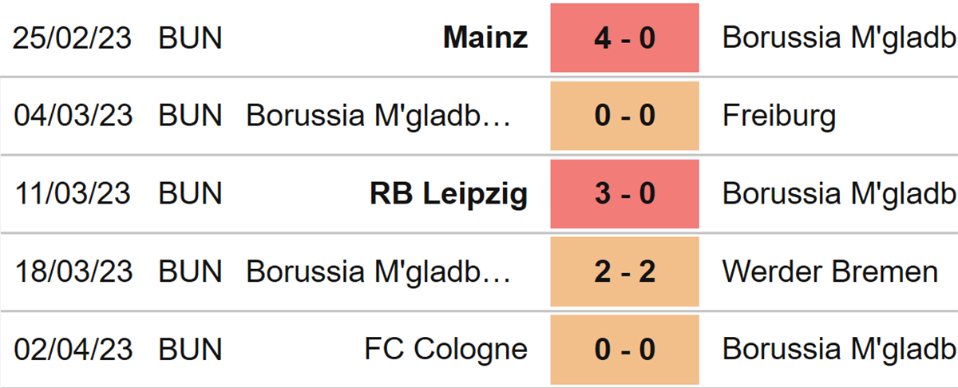Open the FC Cologne 0 - 0 score
The height and width of the screenshot is (388, 958).
pyautogui.click(x=624, y=350)
